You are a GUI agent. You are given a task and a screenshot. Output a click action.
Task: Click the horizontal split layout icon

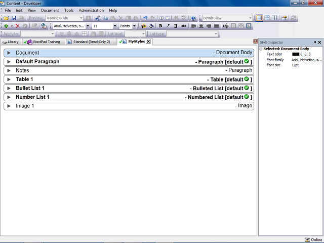(267, 18)
